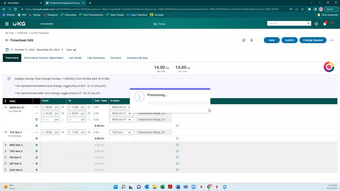This screenshot has width=340, height=191.
Task: Click the Change Request button
Action: 313,40
